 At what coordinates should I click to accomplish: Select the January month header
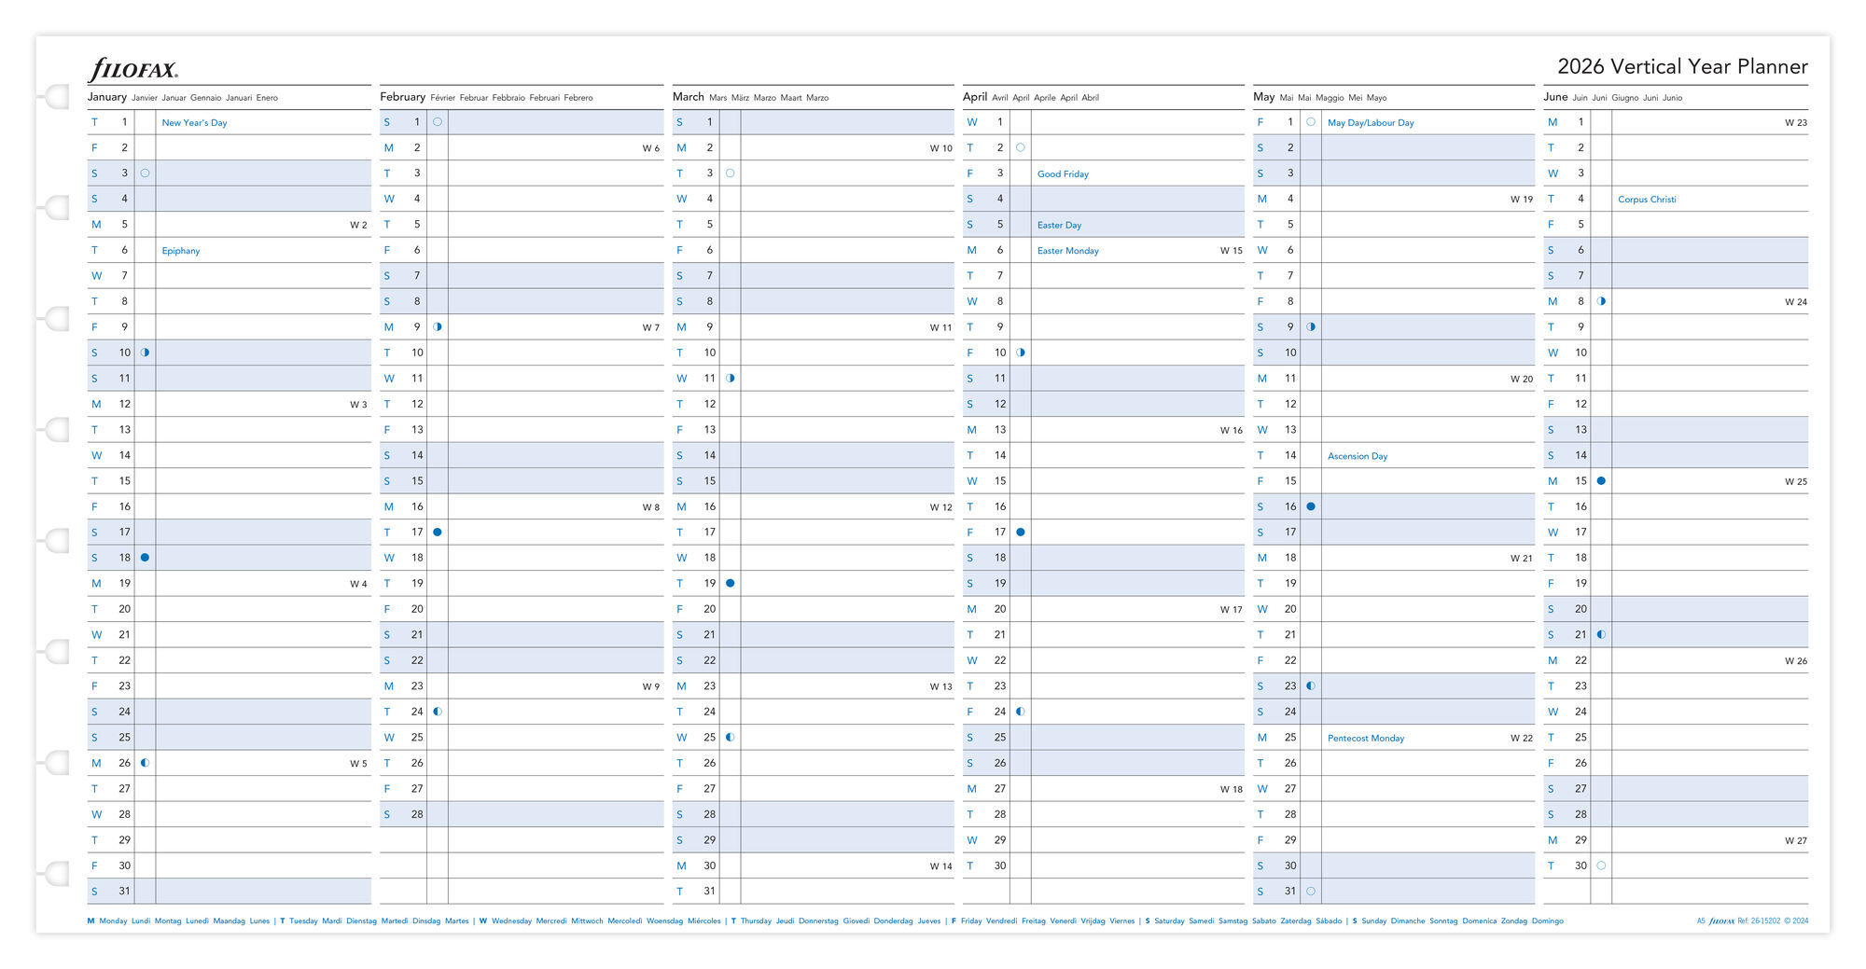point(107,97)
